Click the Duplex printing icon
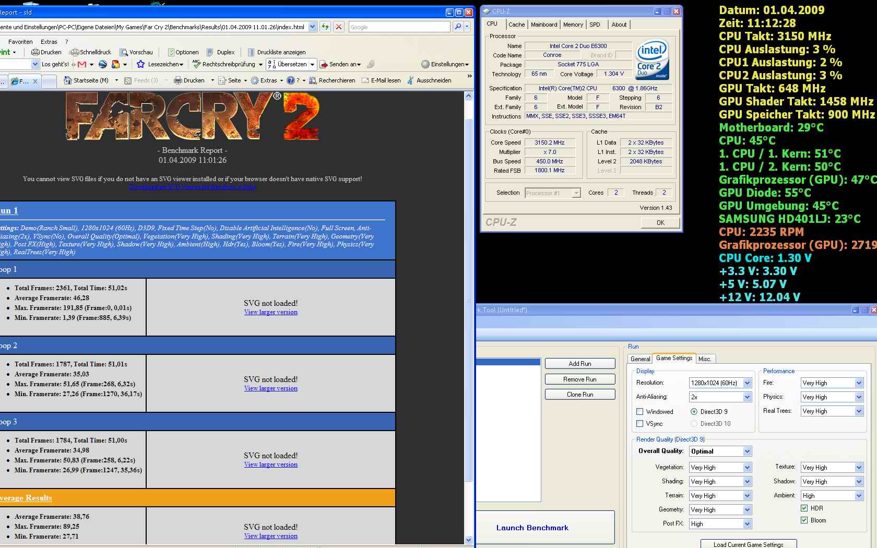 (210, 52)
